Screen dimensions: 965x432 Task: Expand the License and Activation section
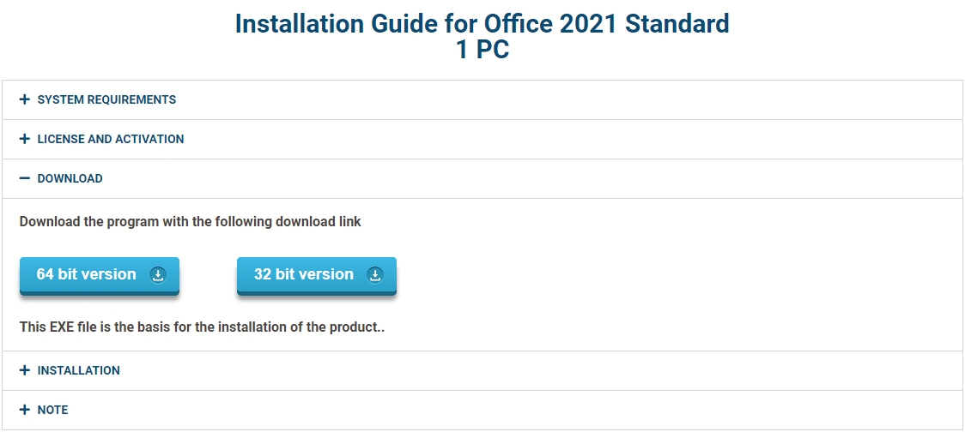[x=111, y=139]
